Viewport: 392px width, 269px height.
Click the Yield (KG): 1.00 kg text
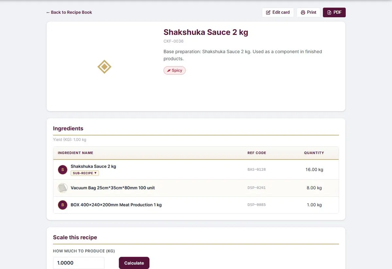click(70, 140)
